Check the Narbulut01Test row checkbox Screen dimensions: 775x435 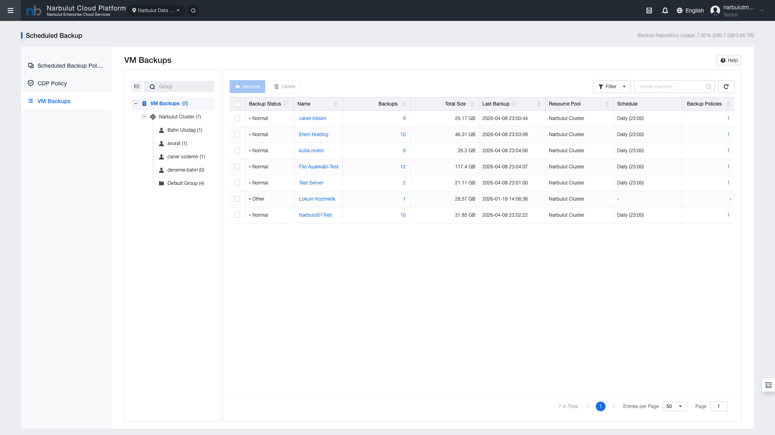pyautogui.click(x=237, y=215)
